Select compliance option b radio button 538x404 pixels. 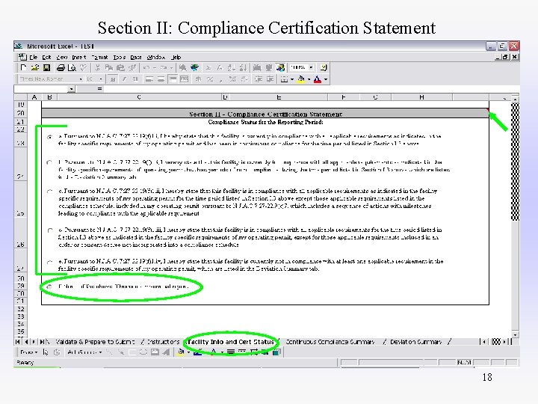point(50,162)
